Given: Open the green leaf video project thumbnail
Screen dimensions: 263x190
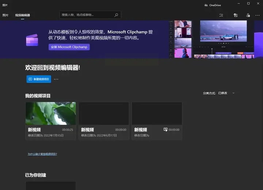Looking at the screenshot, I should (x=50, y=114).
